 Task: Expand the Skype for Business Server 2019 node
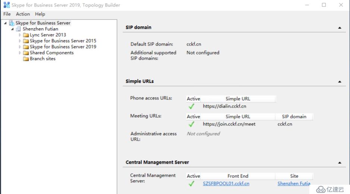click(x=20, y=47)
